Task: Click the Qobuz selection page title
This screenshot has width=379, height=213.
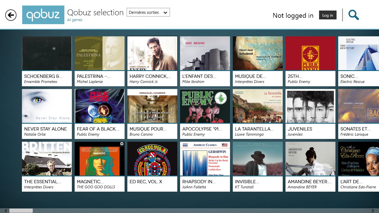Action: 95,12
